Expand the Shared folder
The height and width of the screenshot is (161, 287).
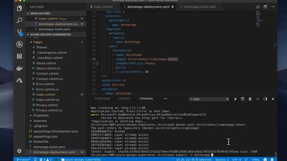41,47
